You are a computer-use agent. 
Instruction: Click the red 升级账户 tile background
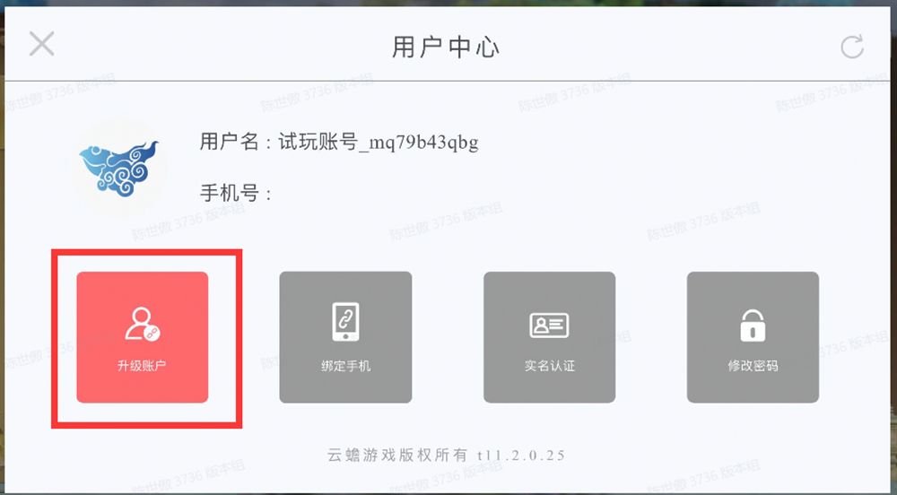143,337
